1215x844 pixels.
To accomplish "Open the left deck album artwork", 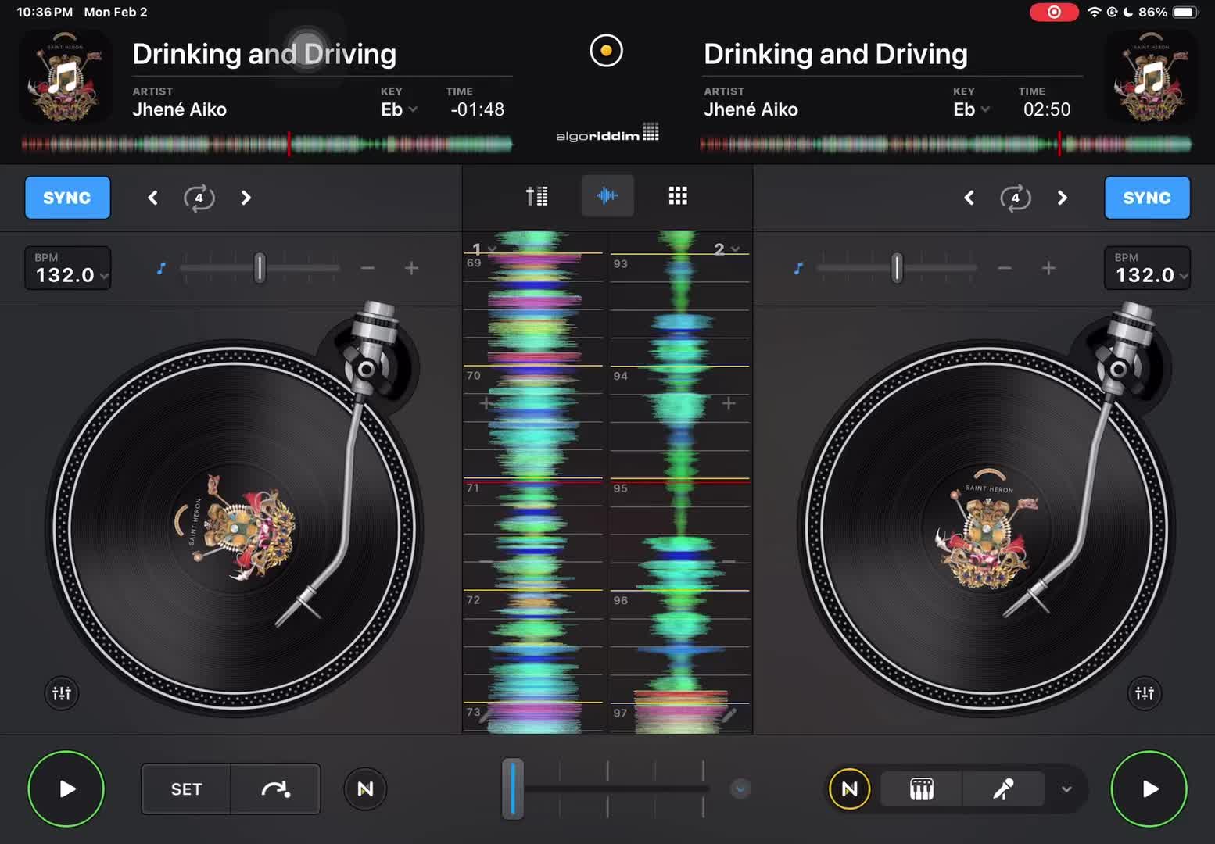I will tap(65, 77).
